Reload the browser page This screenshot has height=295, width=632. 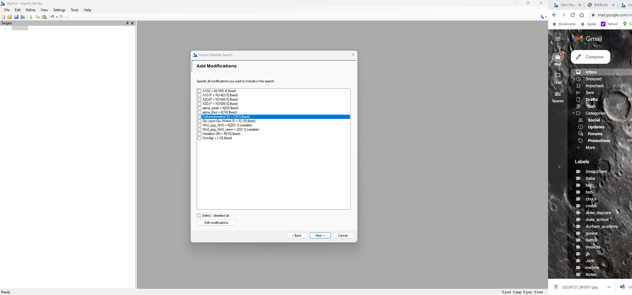572,15
